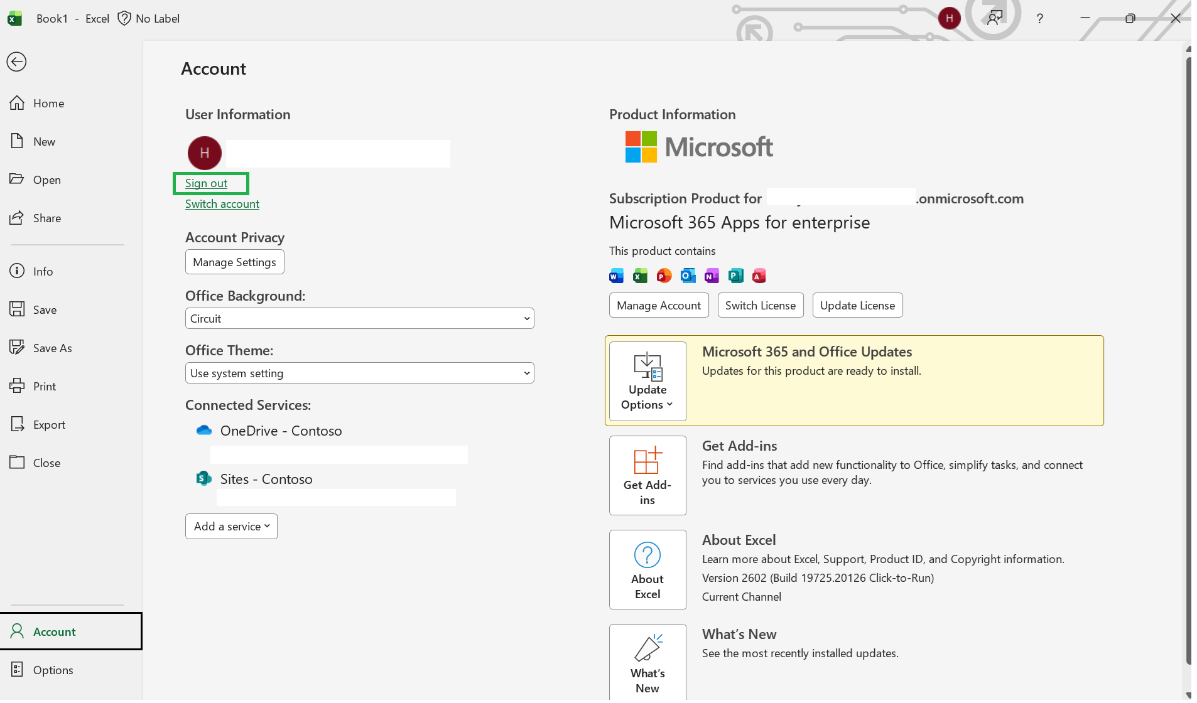Expand the Office Background dropdown
Screen dimensions: 1197x703
point(359,318)
